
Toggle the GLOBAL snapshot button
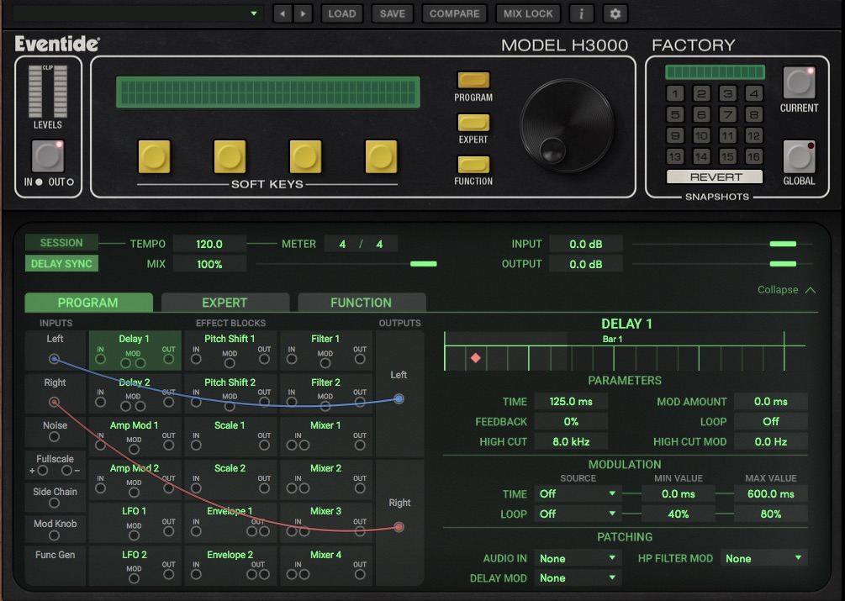pyautogui.click(x=799, y=156)
